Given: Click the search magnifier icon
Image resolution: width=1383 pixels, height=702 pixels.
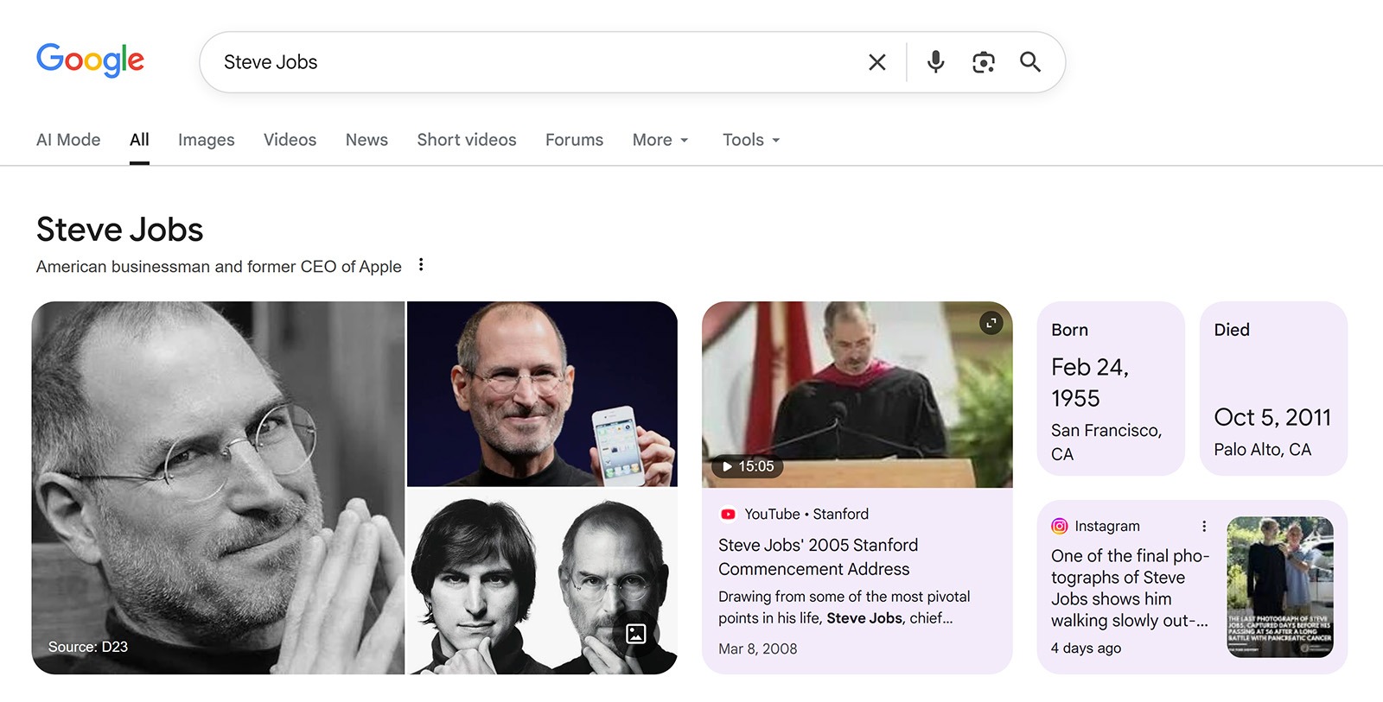Looking at the screenshot, I should pyautogui.click(x=1030, y=61).
